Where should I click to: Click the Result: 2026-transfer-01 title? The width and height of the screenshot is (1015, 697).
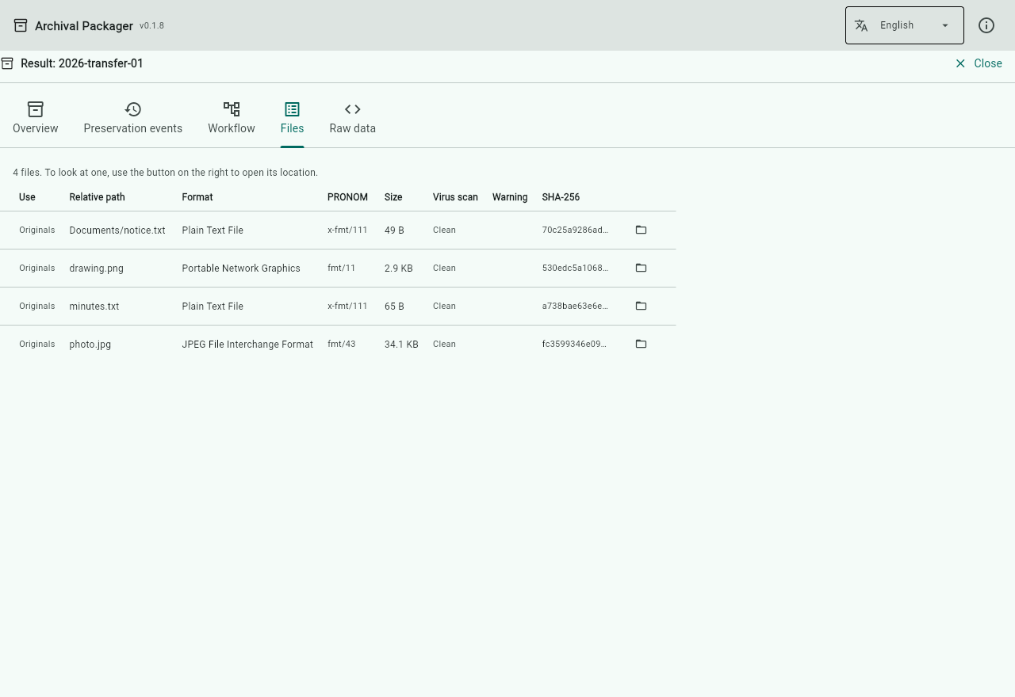coord(82,63)
